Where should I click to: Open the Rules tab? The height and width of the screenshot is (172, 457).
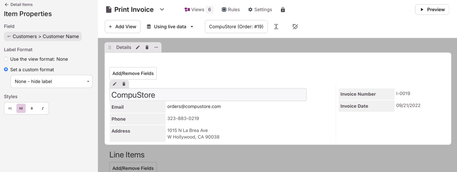pyautogui.click(x=231, y=9)
